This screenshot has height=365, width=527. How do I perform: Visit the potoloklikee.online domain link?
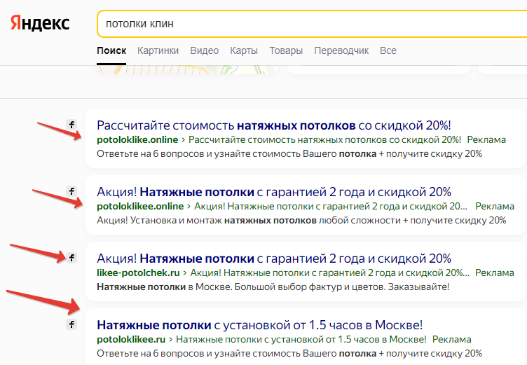click(140, 206)
